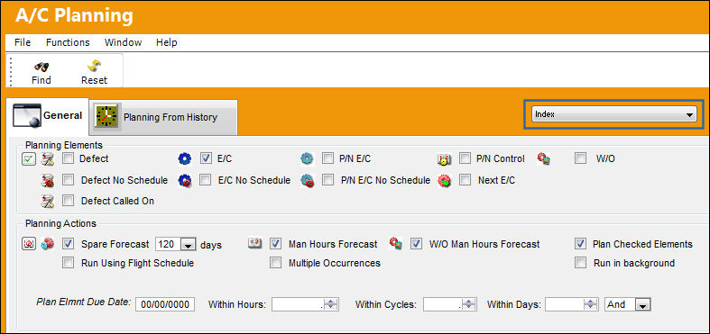Tick the P/N E/C checkbox
This screenshot has height=334, width=710.
point(327,158)
